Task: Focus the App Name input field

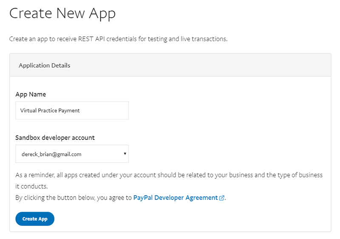Action: [x=72, y=110]
